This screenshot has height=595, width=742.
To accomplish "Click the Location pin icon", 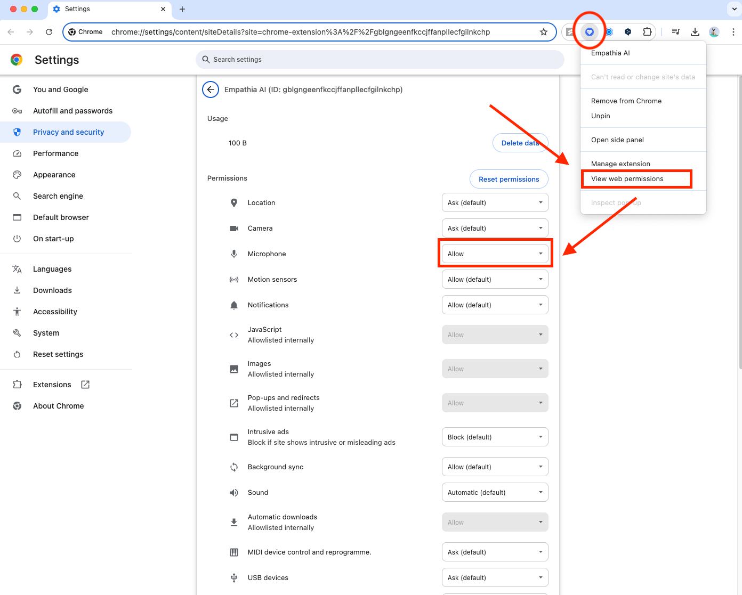I will click(x=234, y=203).
